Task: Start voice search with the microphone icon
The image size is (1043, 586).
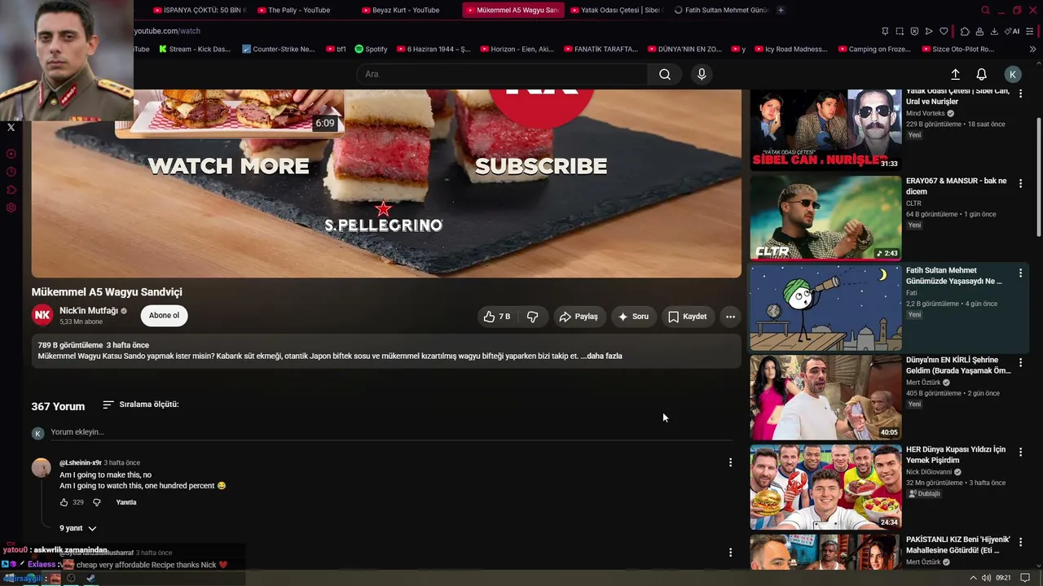Action: [x=702, y=74]
